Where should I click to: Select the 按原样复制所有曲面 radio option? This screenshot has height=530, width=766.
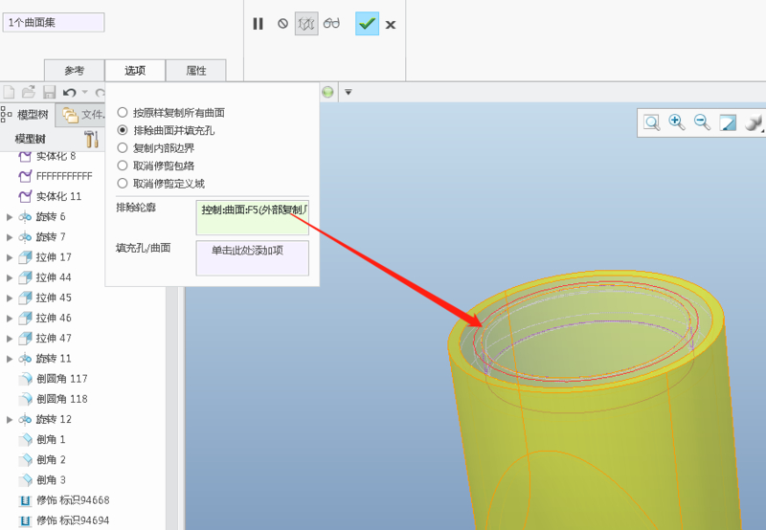point(122,113)
